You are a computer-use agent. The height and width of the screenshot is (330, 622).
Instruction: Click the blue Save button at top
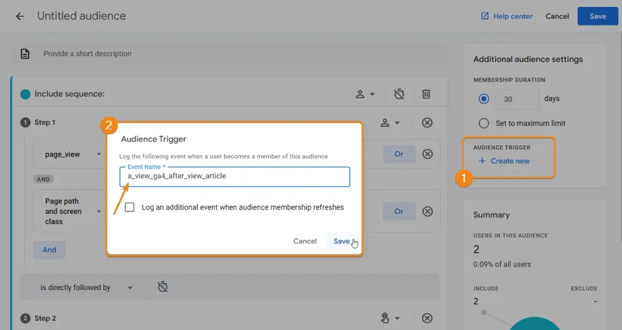[598, 16]
